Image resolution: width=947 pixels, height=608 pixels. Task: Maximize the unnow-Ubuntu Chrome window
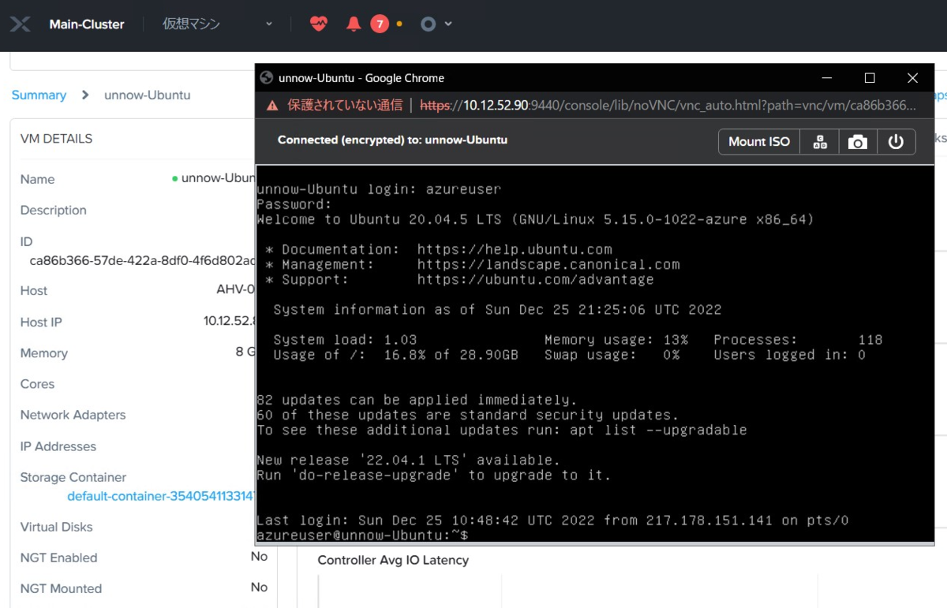870,77
